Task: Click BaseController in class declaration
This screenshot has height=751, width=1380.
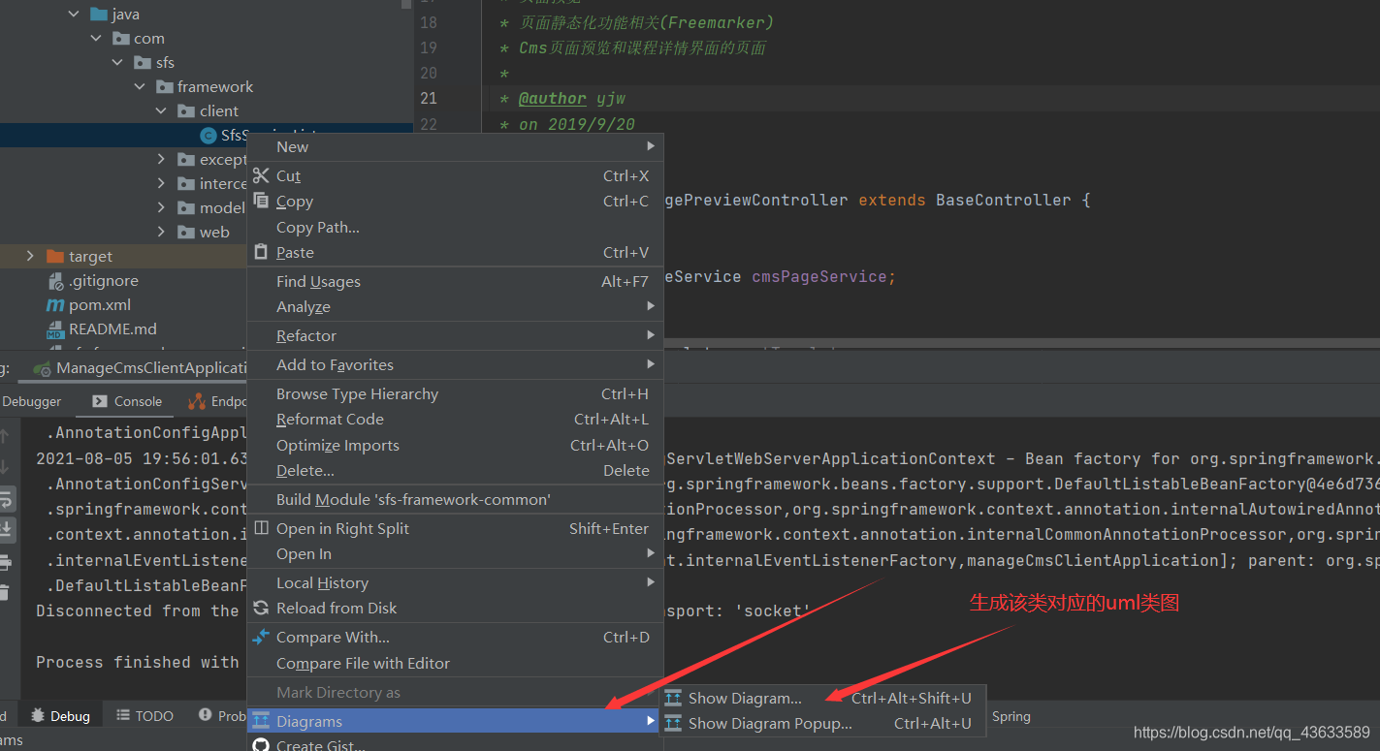Action: pyautogui.click(x=1003, y=201)
